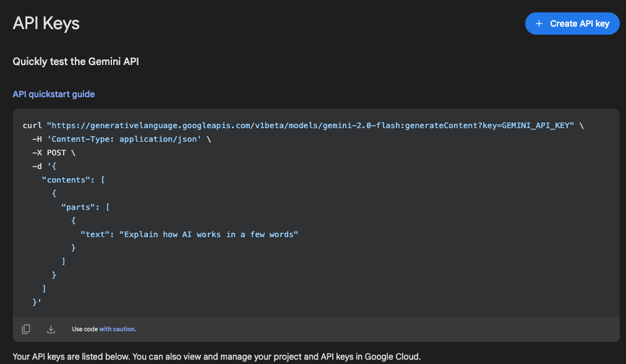Viewport: 626px width, 364px height.
Task: Click the 'Use code' caution note
Action: click(x=104, y=329)
